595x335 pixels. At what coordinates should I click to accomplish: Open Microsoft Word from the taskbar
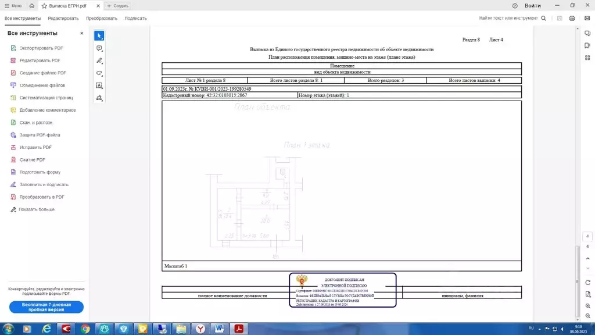point(219,329)
